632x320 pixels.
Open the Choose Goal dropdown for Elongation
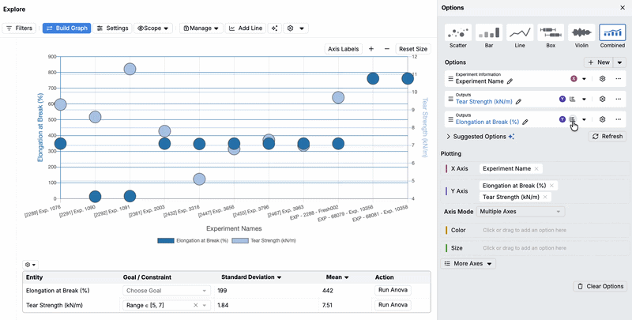pyautogui.click(x=166, y=290)
